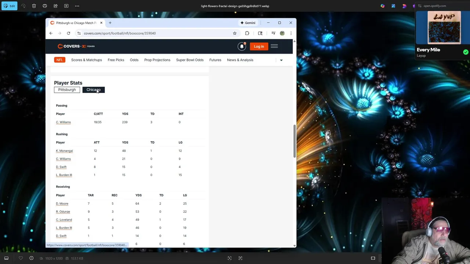Click R. Odunze player link

(63, 212)
